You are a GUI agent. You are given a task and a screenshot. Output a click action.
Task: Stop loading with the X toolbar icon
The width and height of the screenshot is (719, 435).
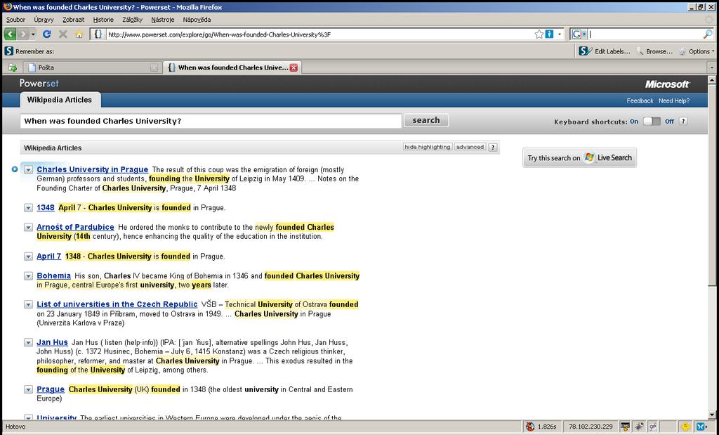pos(63,34)
